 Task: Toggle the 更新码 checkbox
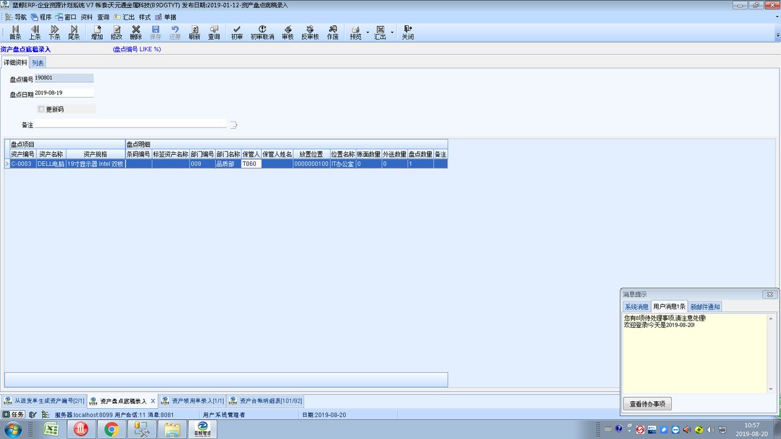[42, 109]
